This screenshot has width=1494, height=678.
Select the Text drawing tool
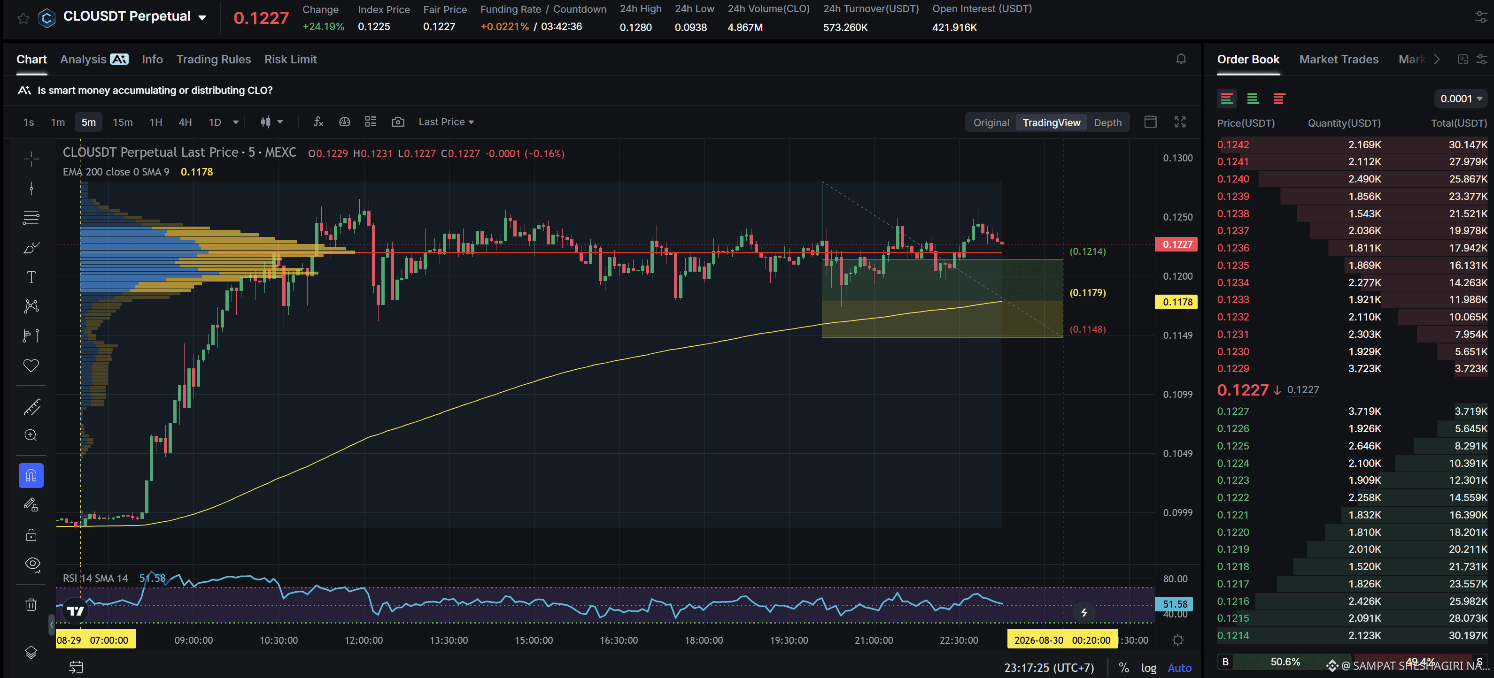click(x=31, y=277)
